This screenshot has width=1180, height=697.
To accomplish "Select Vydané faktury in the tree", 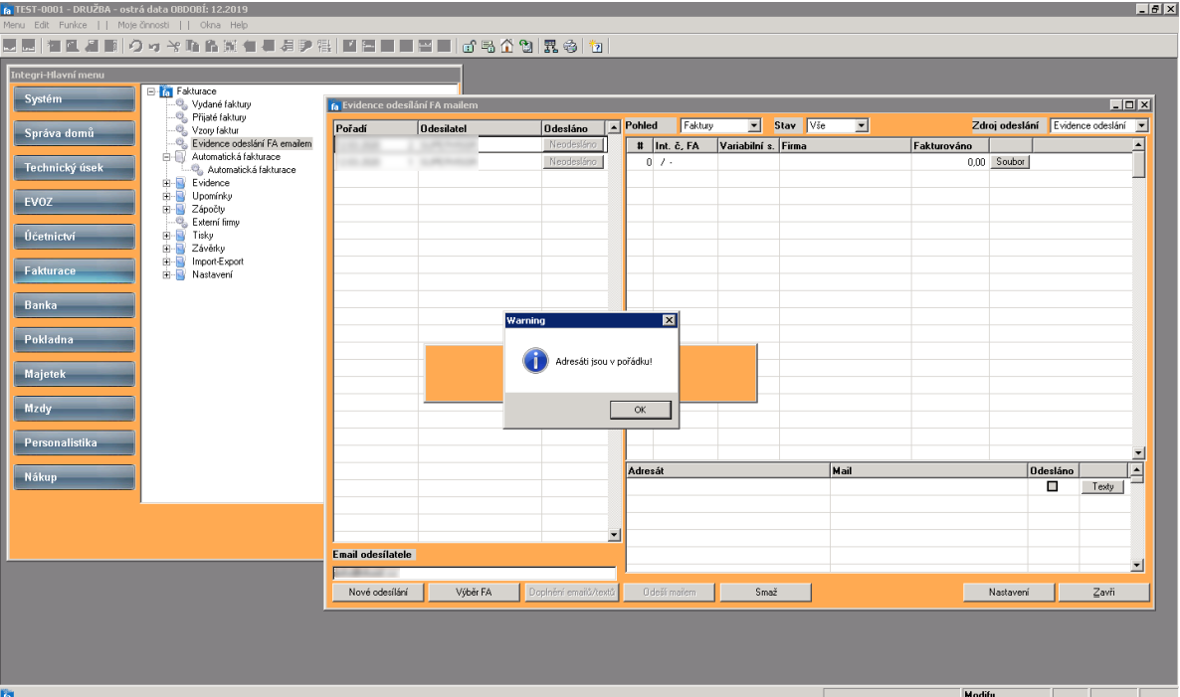I will tap(221, 104).
